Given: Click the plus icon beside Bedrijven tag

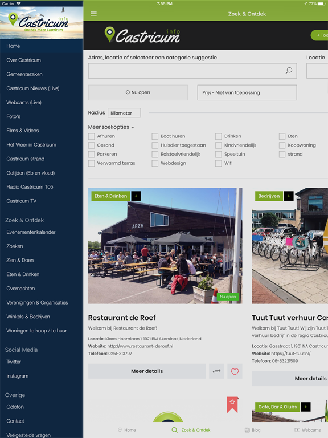Looking at the screenshot, I should pos(289,196).
